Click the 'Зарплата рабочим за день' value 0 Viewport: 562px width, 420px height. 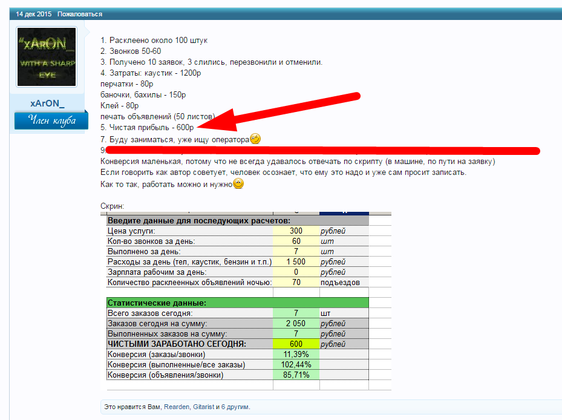click(x=296, y=272)
